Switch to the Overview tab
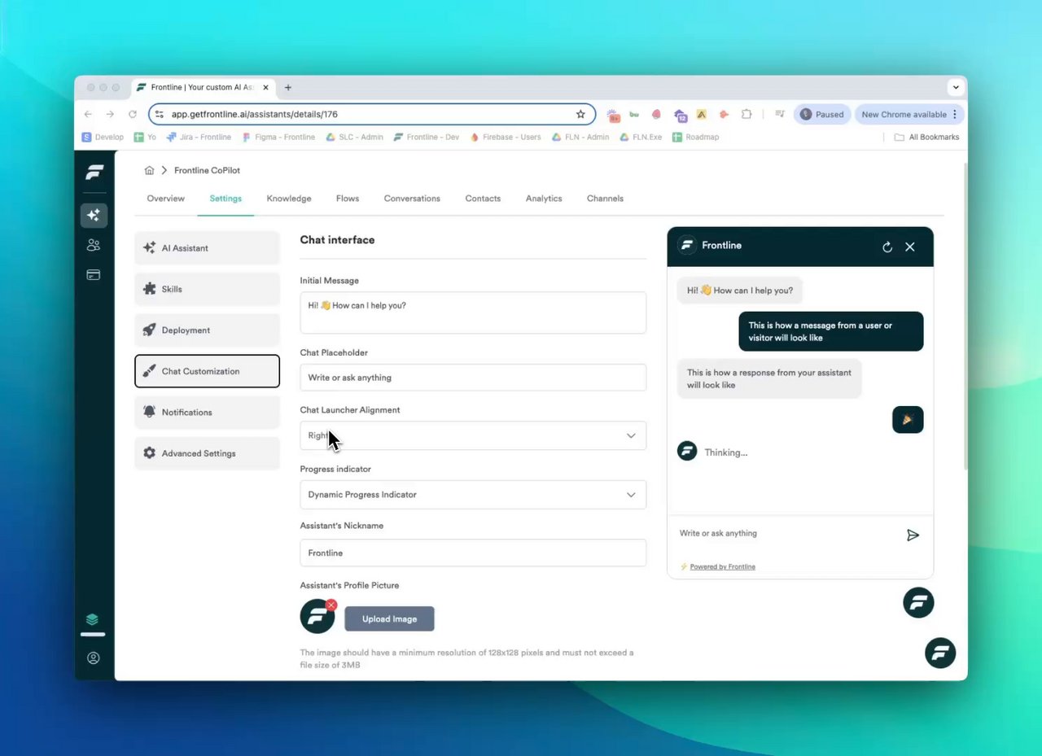The width and height of the screenshot is (1042, 756). (x=165, y=199)
